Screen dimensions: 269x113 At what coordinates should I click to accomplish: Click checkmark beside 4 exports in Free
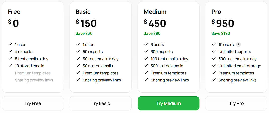click(x=10, y=52)
